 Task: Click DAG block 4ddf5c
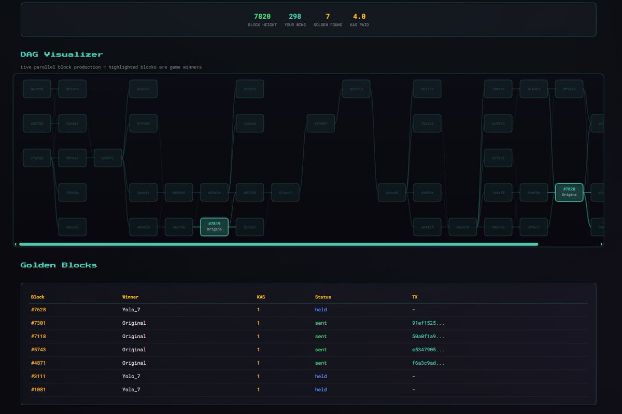[x=534, y=192]
